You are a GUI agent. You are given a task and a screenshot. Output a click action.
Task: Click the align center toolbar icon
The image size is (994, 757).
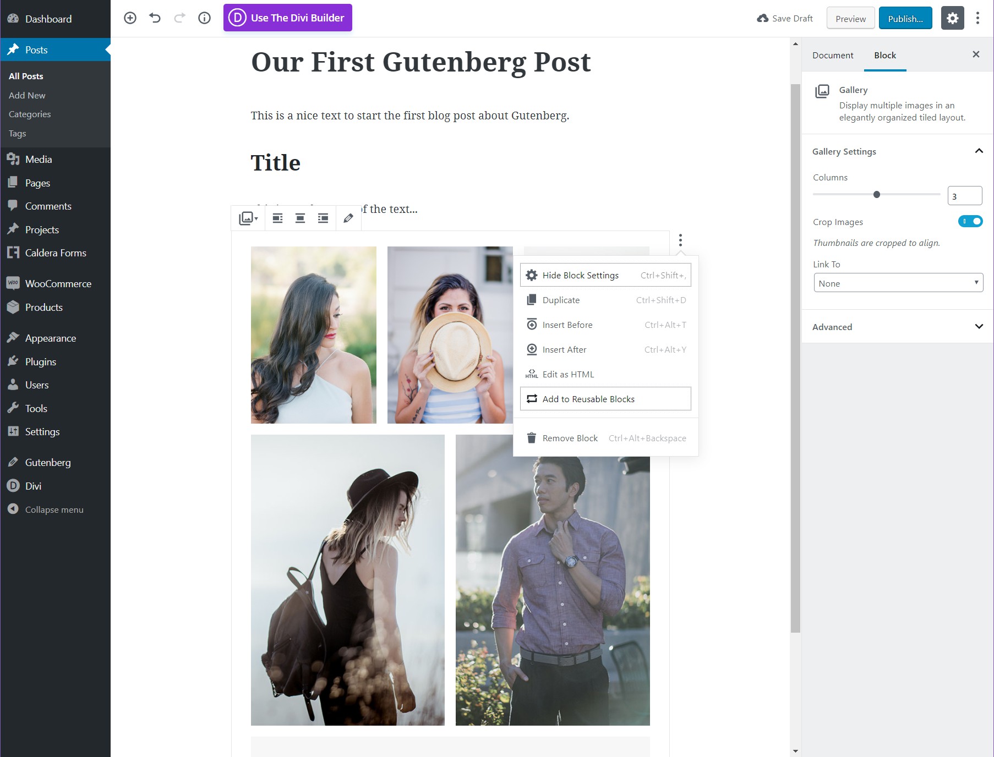point(300,218)
